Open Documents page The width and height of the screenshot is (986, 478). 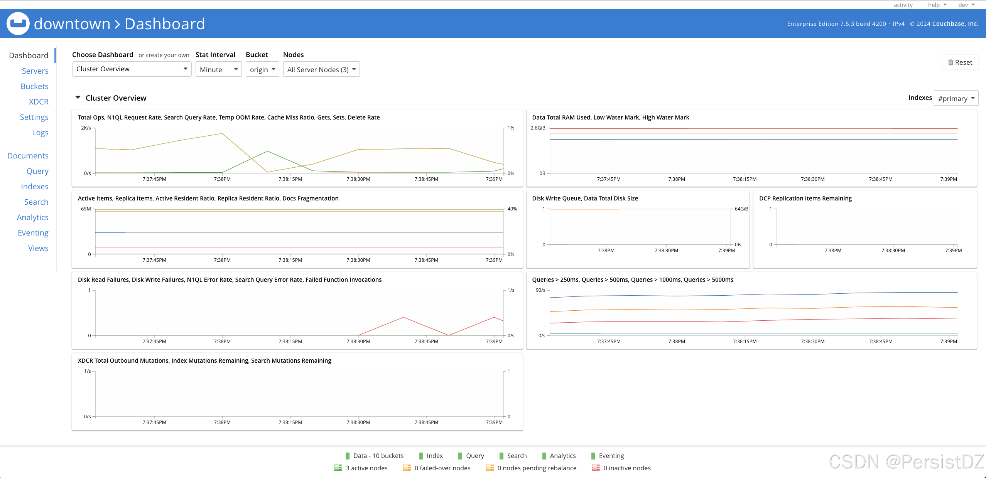(x=28, y=156)
